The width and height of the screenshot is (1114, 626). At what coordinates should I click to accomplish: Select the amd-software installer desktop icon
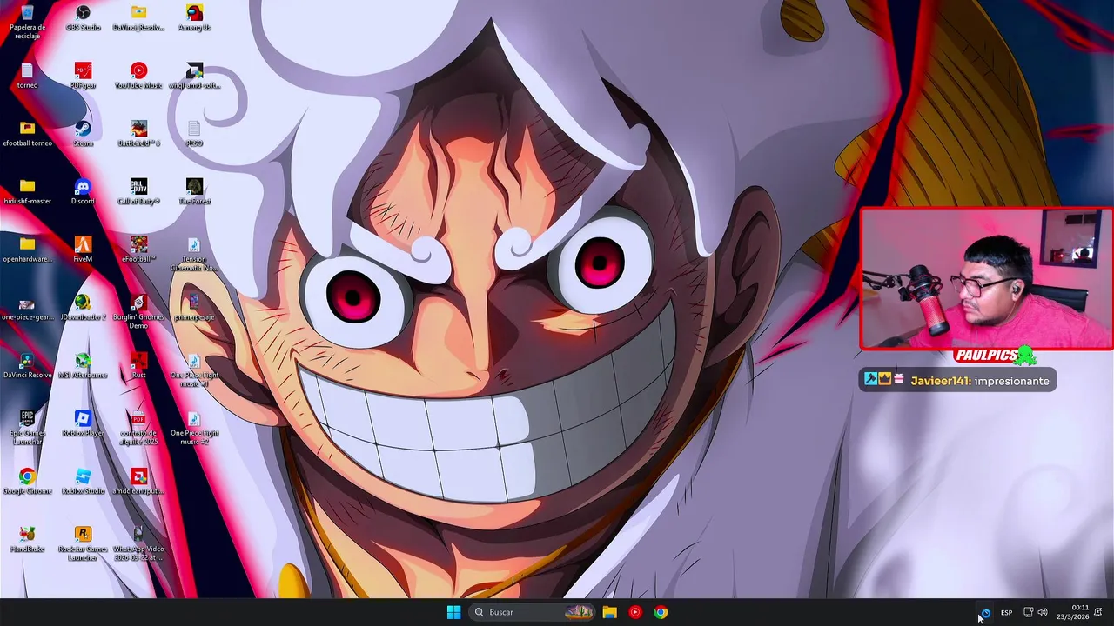click(x=194, y=77)
